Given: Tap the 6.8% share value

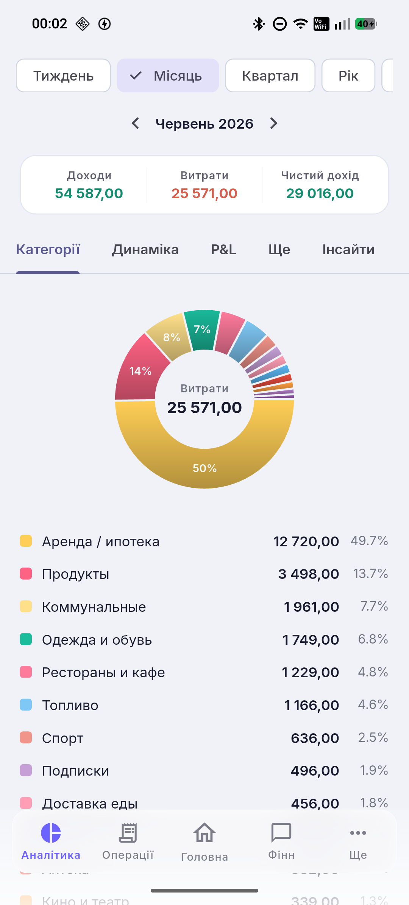Looking at the screenshot, I should point(373,639).
